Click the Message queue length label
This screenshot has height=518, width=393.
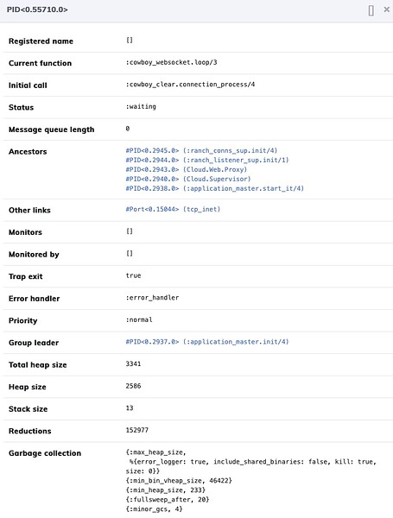(51, 129)
